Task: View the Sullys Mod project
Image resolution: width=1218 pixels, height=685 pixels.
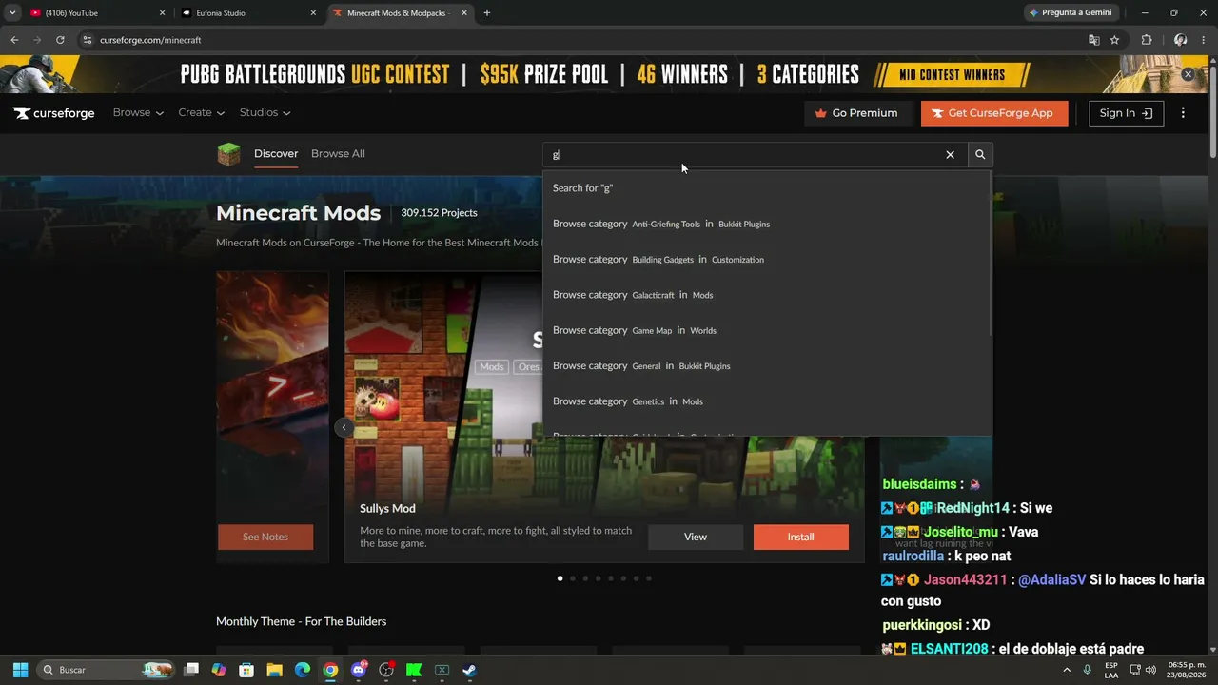Action: [x=696, y=537]
